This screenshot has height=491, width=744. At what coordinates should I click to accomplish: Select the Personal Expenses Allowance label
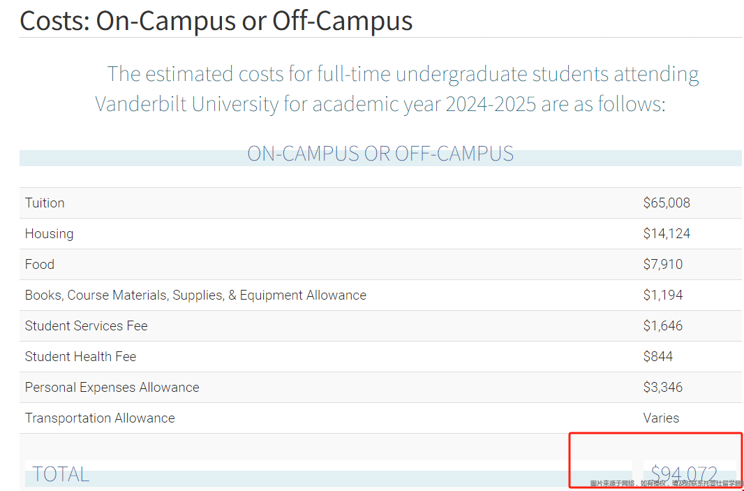(112, 388)
